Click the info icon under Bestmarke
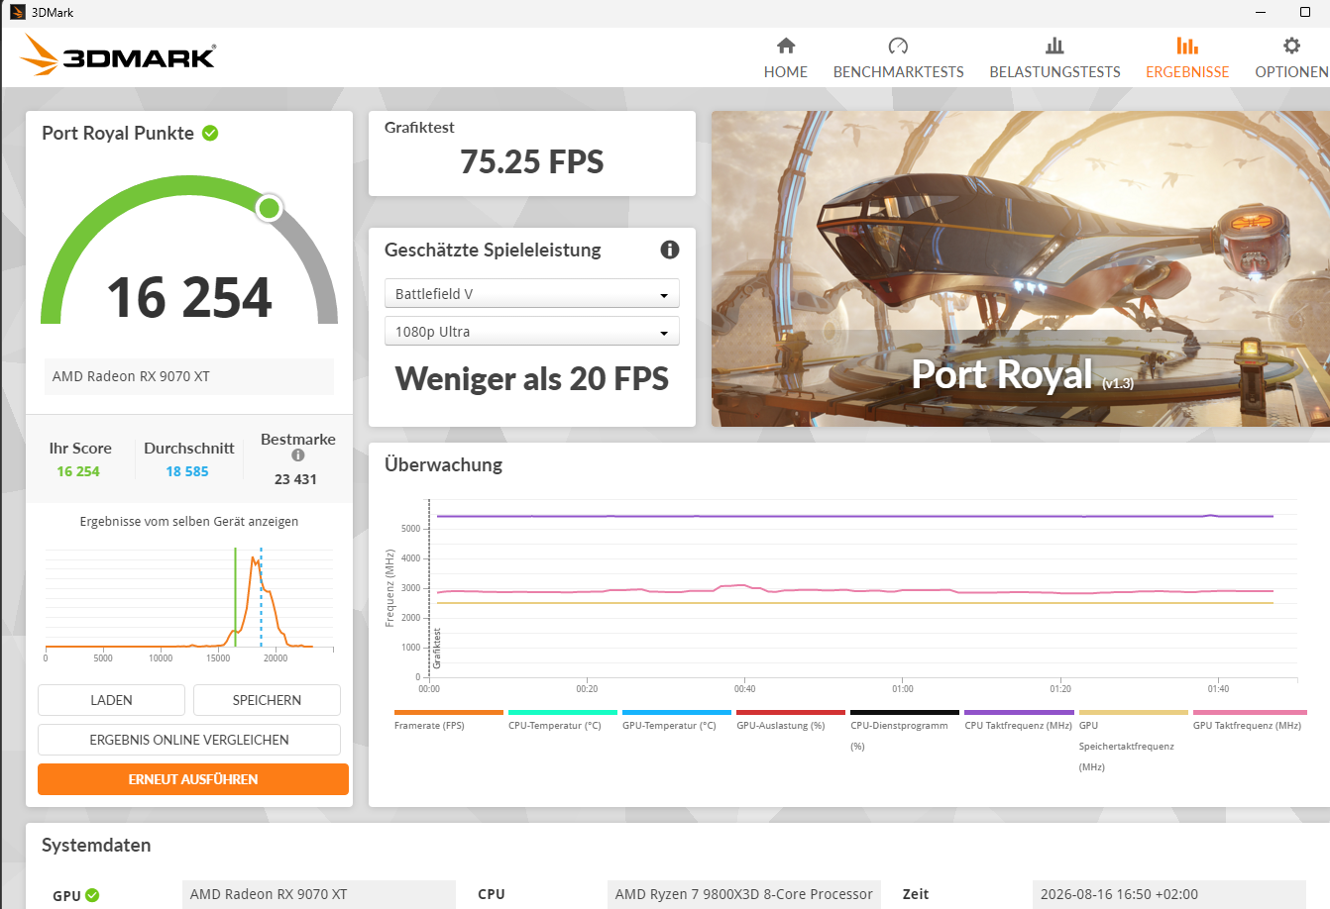 pos(297,455)
